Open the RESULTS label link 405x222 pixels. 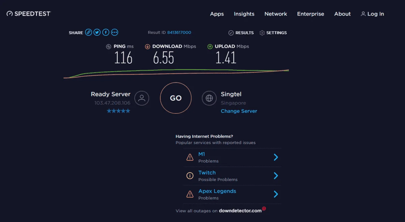click(245, 33)
